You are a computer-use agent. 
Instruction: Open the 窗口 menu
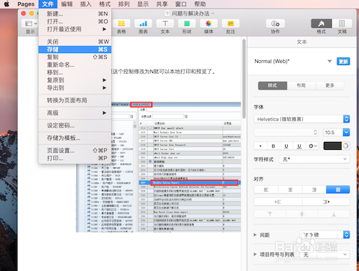click(181, 4)
